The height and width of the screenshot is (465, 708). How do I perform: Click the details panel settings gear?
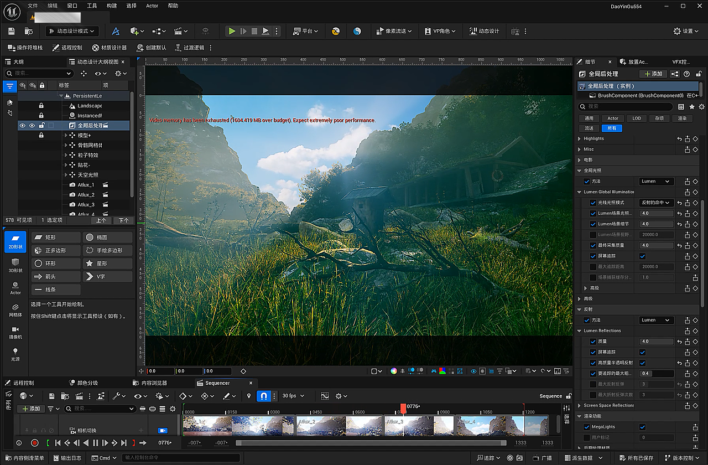tap(702, 106)
